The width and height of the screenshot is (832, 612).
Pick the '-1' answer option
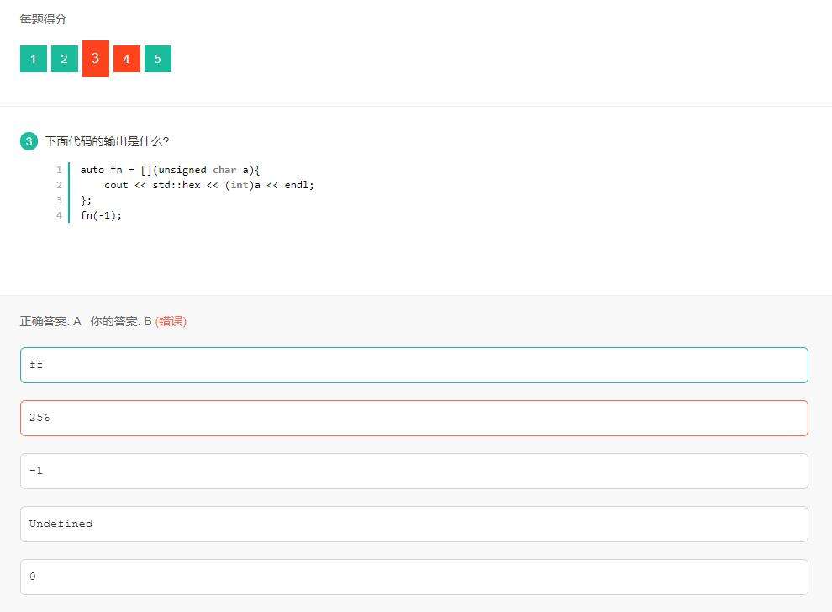(413, 471)
